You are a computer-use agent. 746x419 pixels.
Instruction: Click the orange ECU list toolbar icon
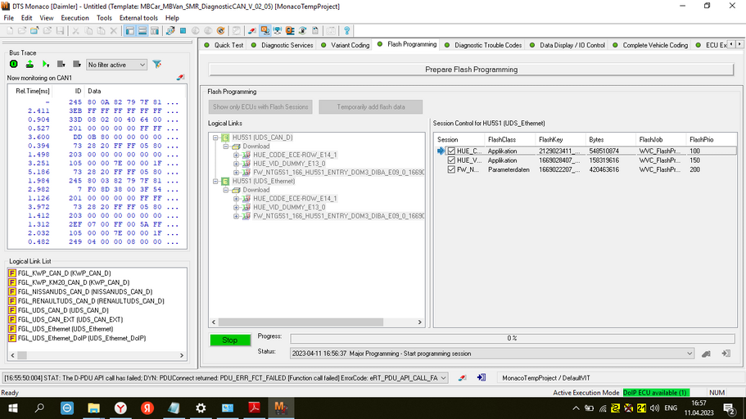click(x=290, y=31)
